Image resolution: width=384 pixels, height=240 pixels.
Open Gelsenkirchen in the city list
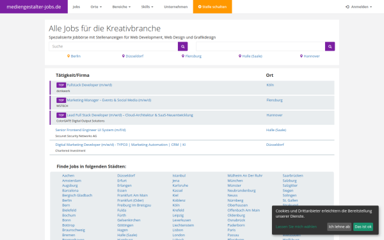click(129, 220)
